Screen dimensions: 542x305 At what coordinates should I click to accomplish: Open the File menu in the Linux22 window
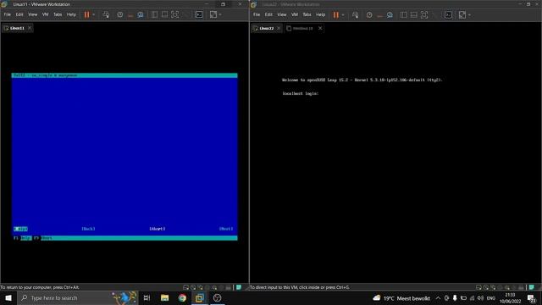coord(257,14)
